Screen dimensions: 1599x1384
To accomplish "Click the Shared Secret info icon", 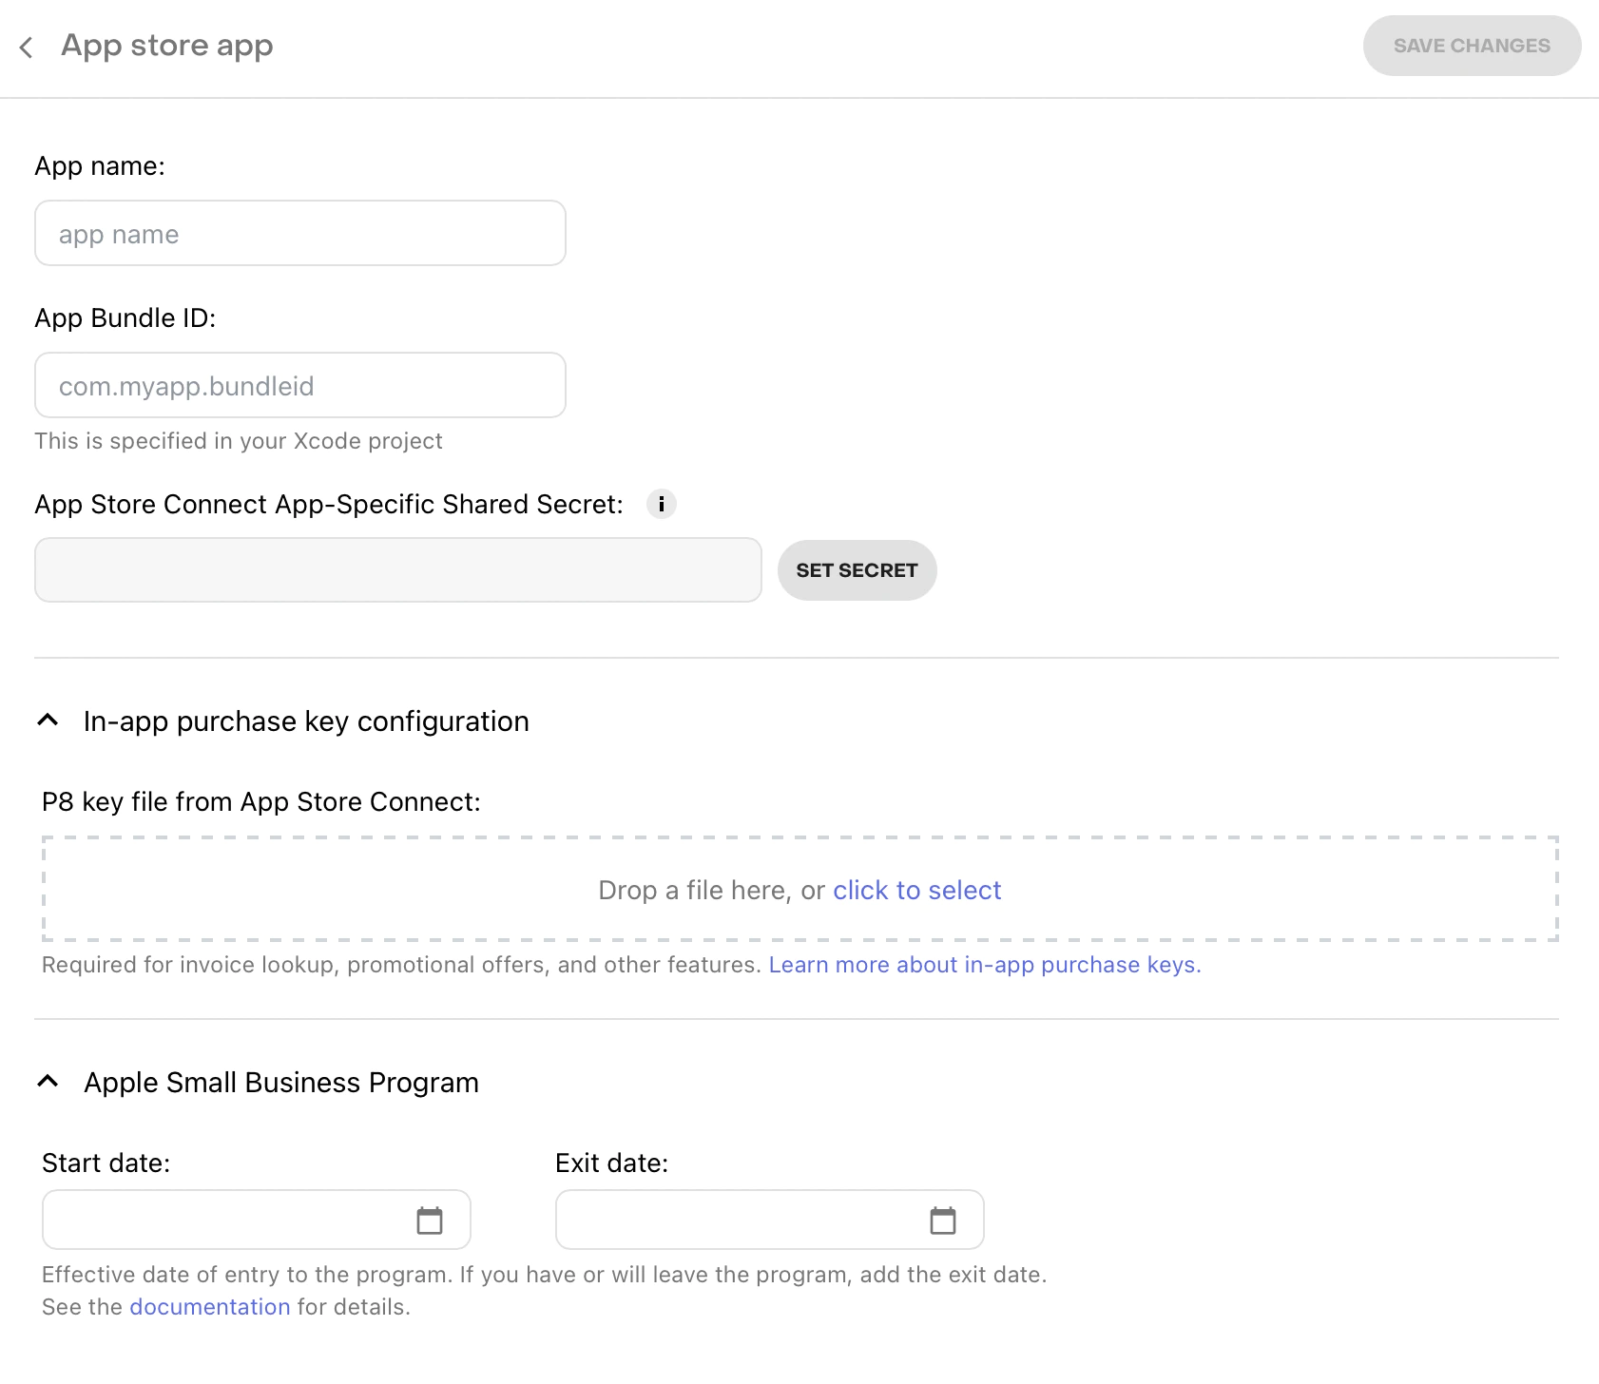I will 661,504.
